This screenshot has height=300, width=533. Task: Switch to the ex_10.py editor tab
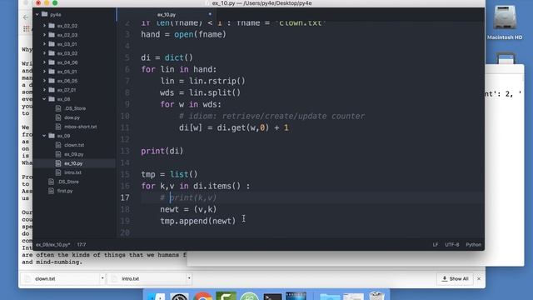[167, 15]
